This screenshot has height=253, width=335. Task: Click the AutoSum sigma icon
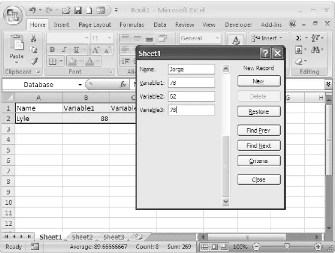click(x=298, y=38)
